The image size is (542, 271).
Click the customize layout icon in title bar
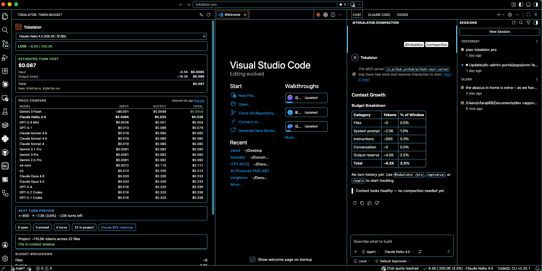coord(514,5)
